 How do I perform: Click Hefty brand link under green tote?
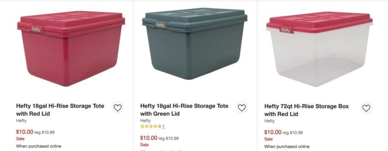click(x=145, y=121)
